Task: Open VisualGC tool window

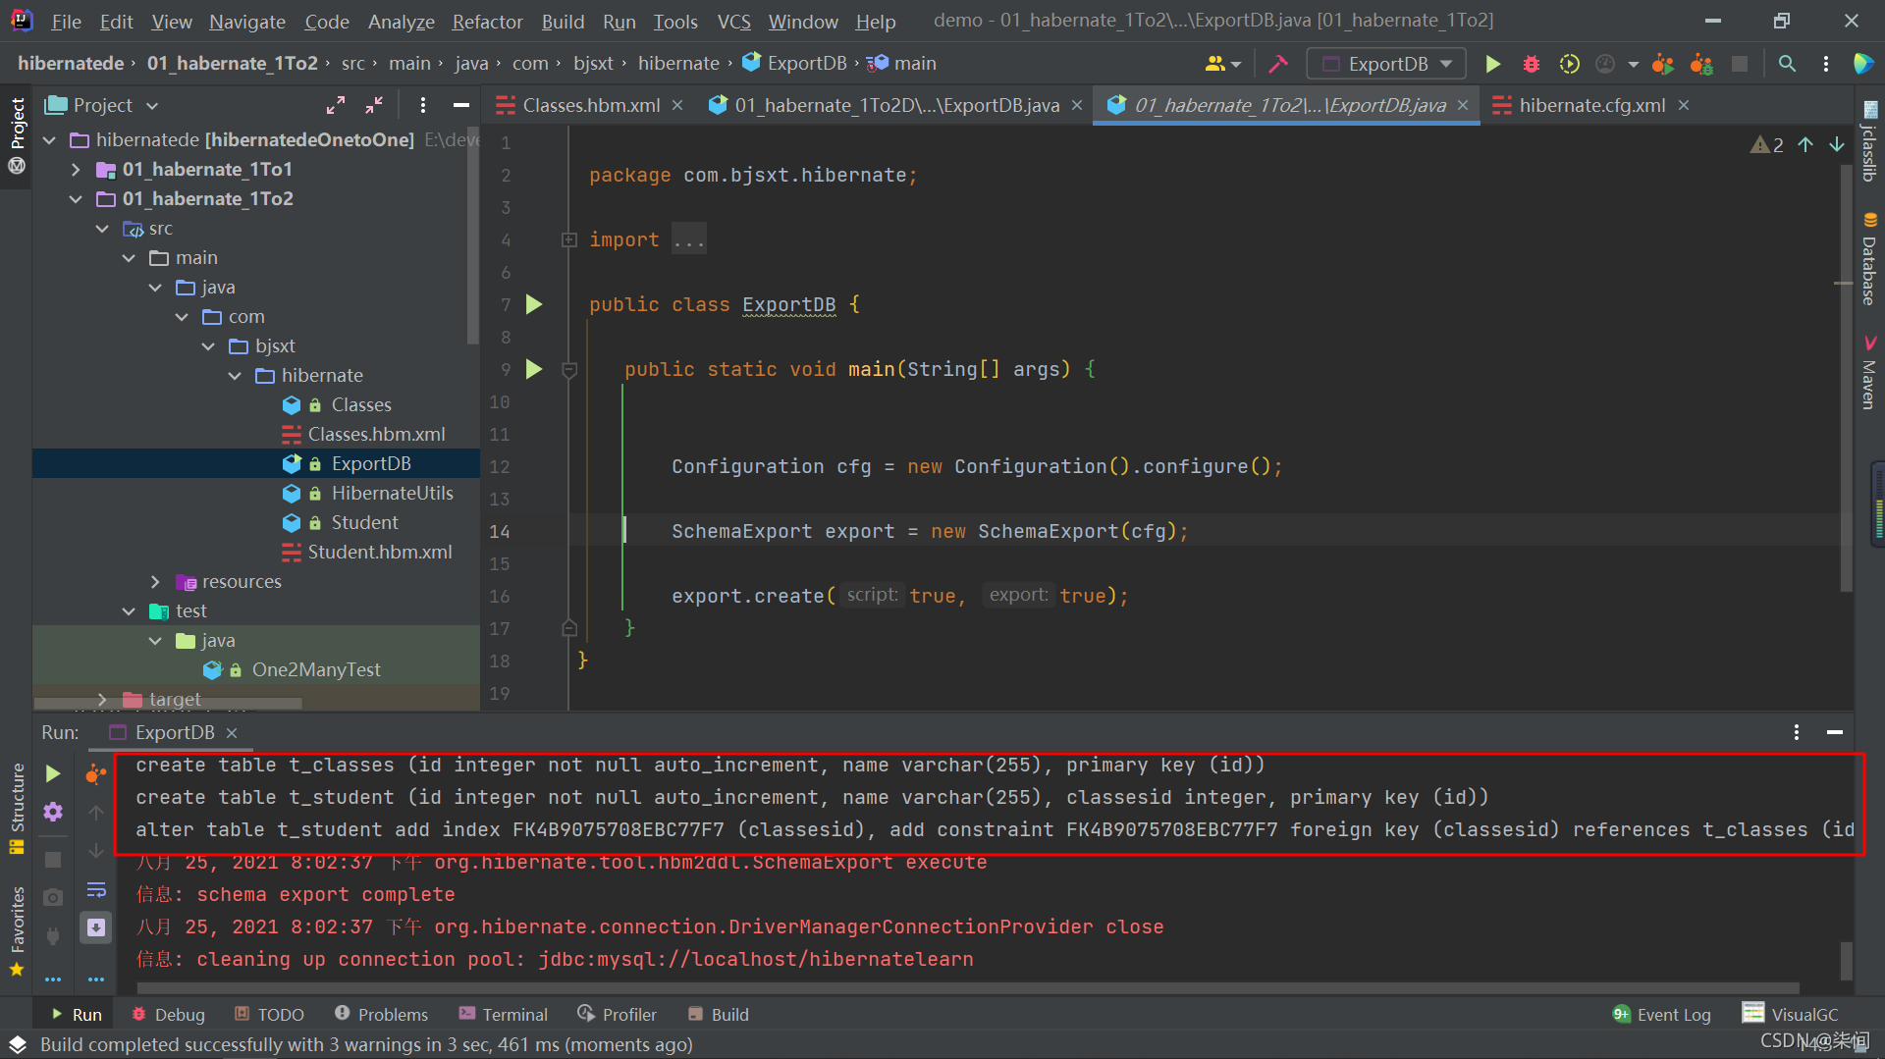Action: point(1790,1014)
